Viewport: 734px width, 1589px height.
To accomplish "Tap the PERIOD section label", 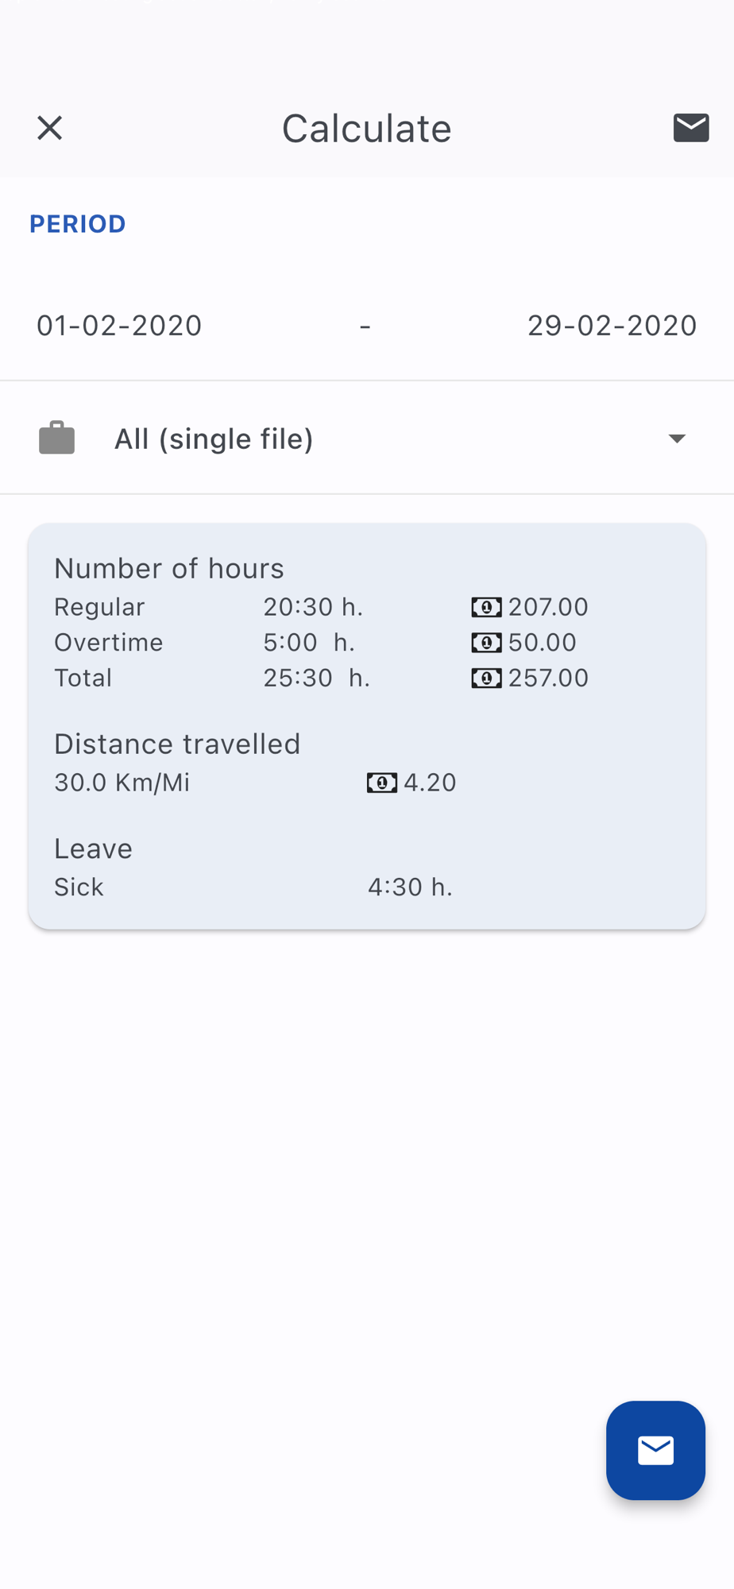I will coord(78,224).
